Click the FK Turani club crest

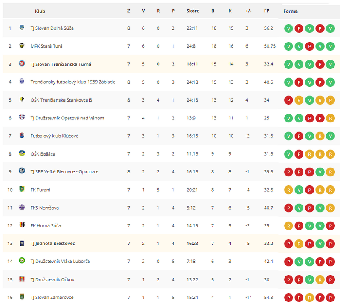pos(22,189)
